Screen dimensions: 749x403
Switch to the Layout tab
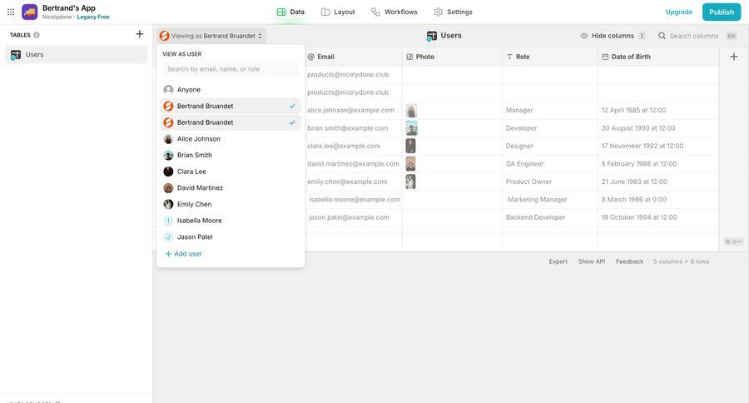coord(338,12)
